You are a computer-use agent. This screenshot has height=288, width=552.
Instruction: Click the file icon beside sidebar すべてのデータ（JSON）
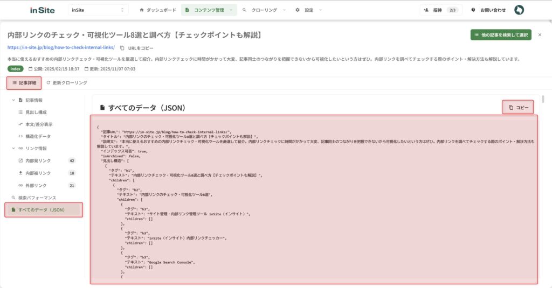coord(13,210)
